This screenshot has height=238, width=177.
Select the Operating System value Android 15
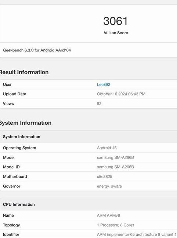pyautogui.click(x=107, y=148)
